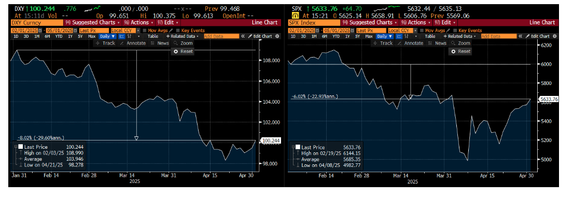Viewport: 573px width, 197px height.
Task: Reset zoom in DXY chart
Action: 183,51
